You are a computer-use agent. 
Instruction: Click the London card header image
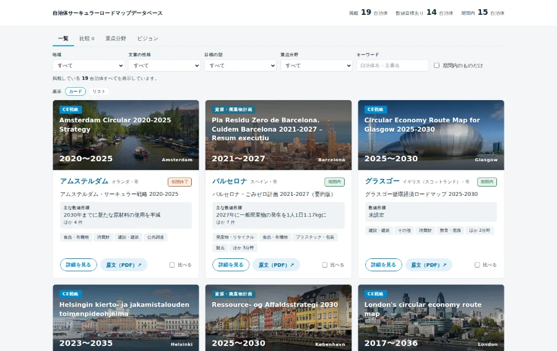(x=431, y=318)
